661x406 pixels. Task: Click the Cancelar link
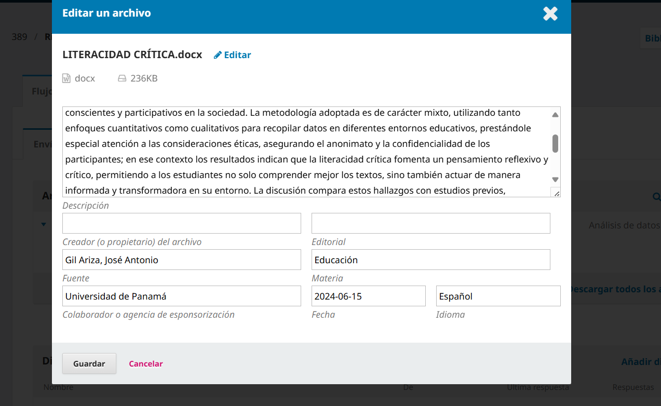pos(146,364)
